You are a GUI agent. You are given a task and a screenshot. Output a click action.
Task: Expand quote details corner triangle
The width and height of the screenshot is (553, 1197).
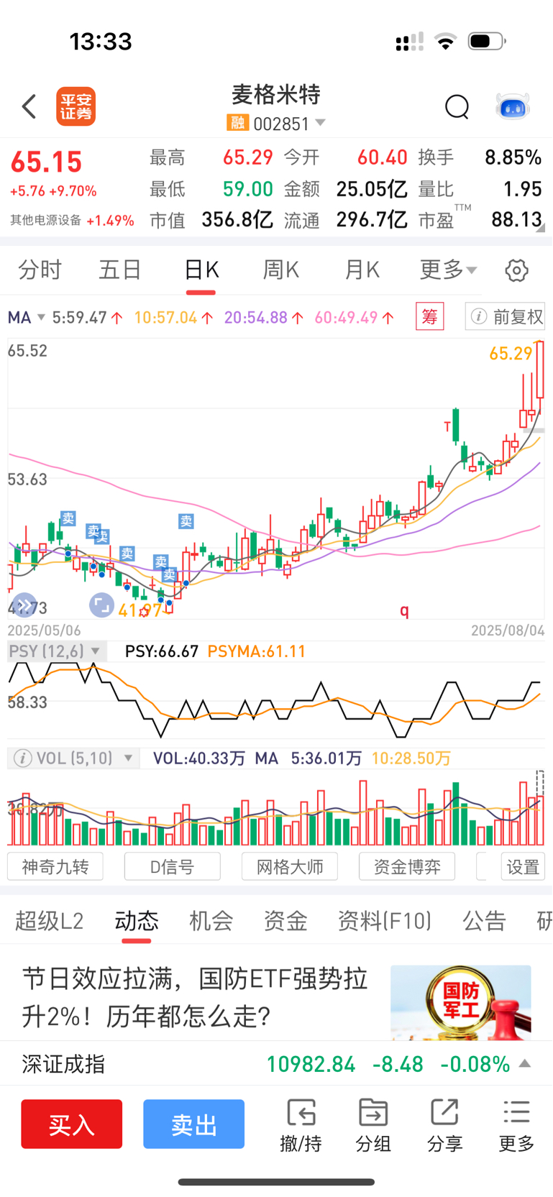pos(540,227)
